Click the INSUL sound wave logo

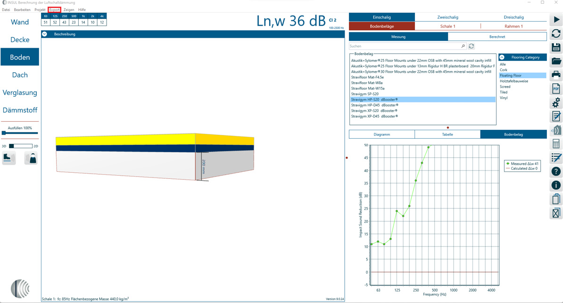pos(20,289)
